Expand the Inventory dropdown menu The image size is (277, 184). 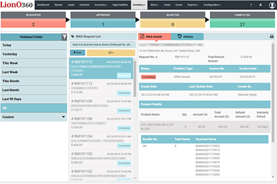tap(139, 5)
